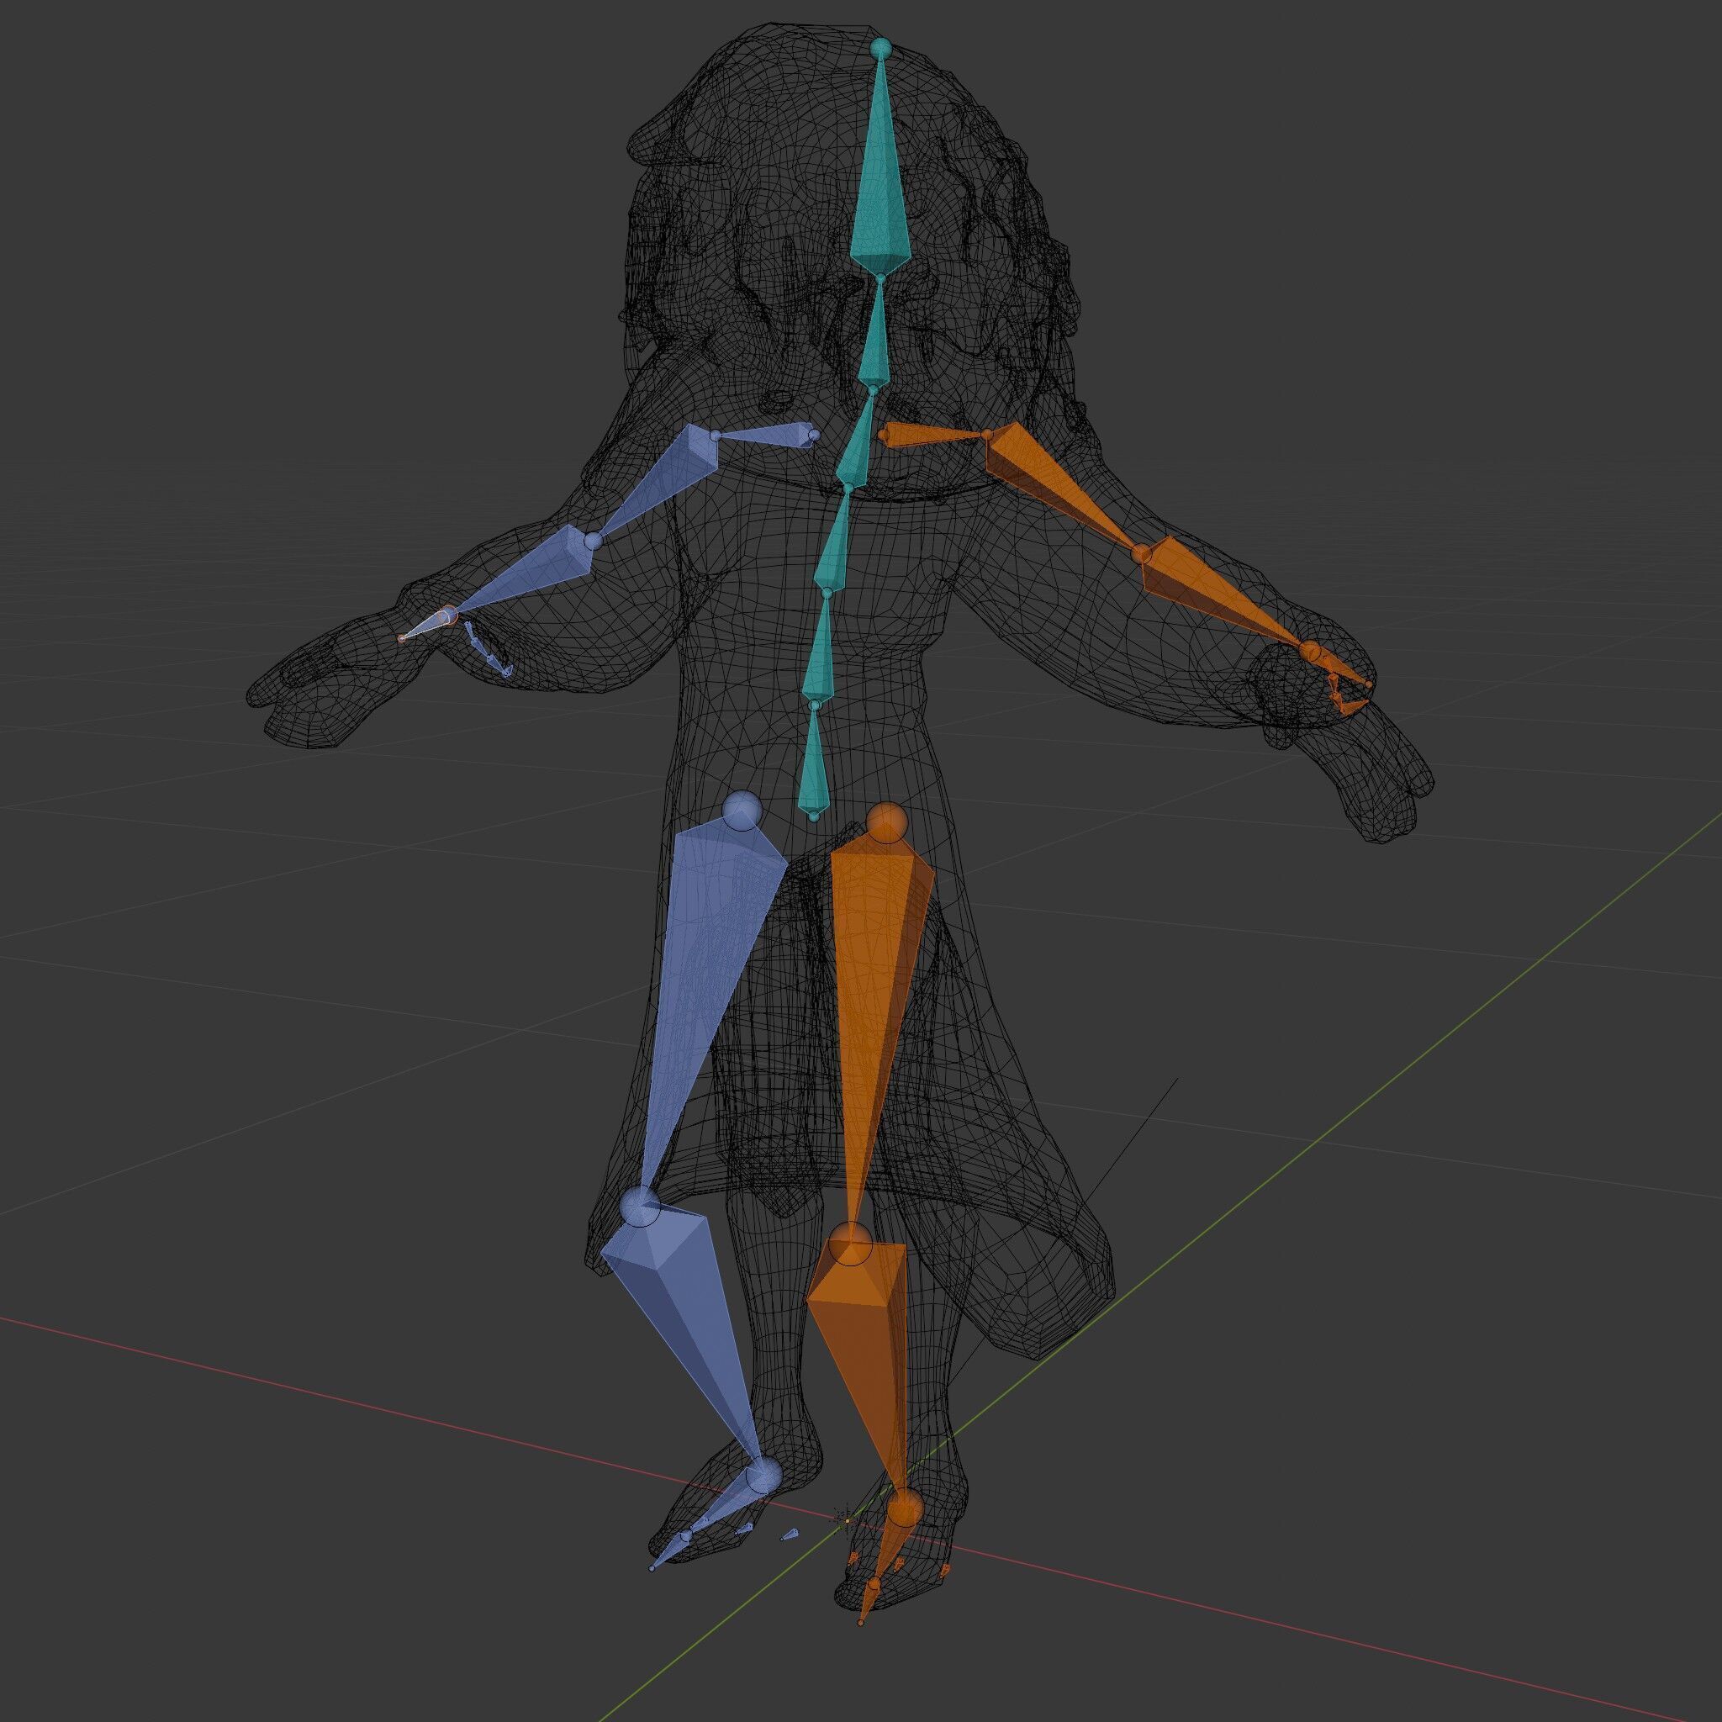Click the blue knee joint sphere
This screenshot has height=1722, width=1722.
coord(638,1206)
